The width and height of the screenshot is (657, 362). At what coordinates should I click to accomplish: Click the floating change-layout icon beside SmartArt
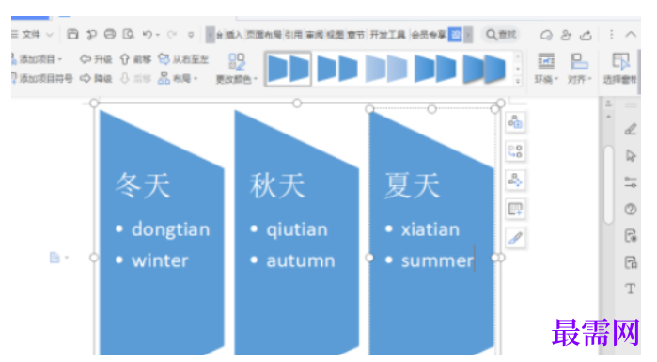515,151
